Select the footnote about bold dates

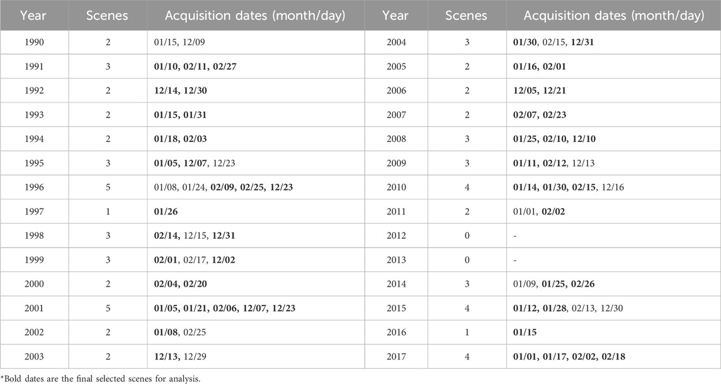click(x=89, y=378)
